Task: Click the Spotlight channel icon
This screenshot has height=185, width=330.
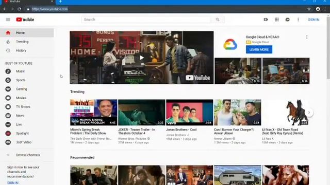Action: [8, 134]
